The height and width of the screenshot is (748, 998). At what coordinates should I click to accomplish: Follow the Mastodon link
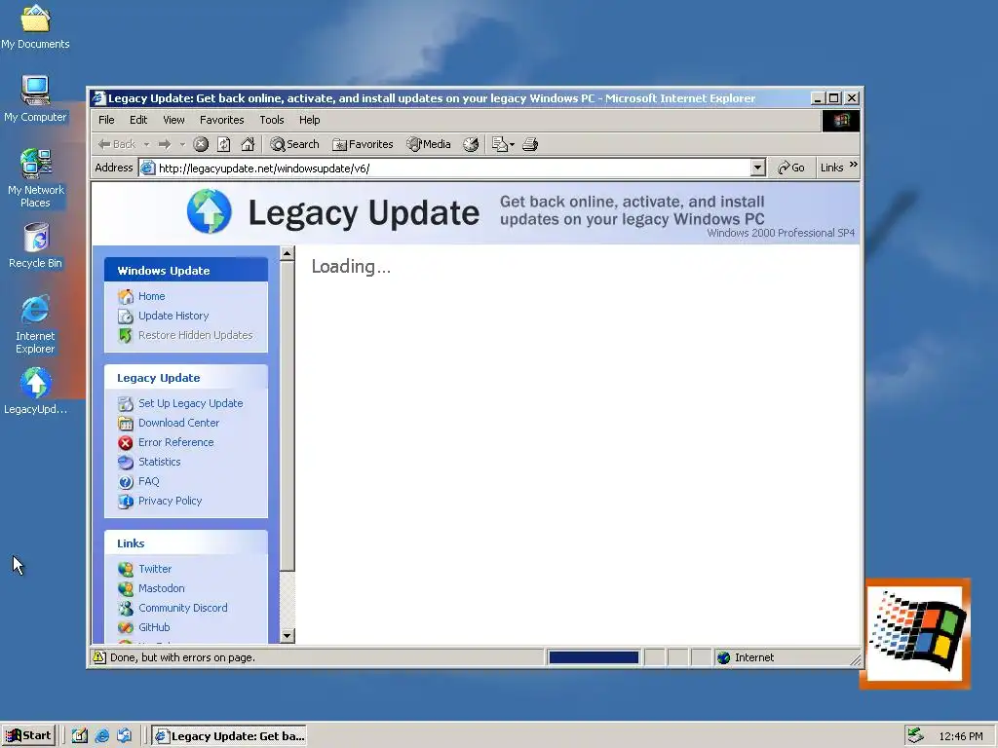coord(162,588)
